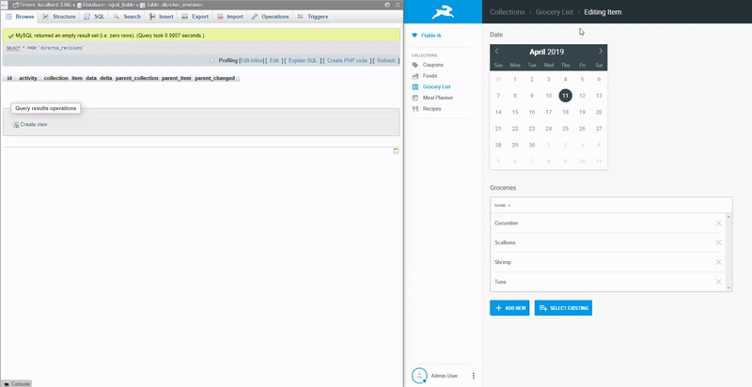The height and width of the screenshot is (387, 752).
Task: Click the bookmark icon below query results
Action: 396,150
